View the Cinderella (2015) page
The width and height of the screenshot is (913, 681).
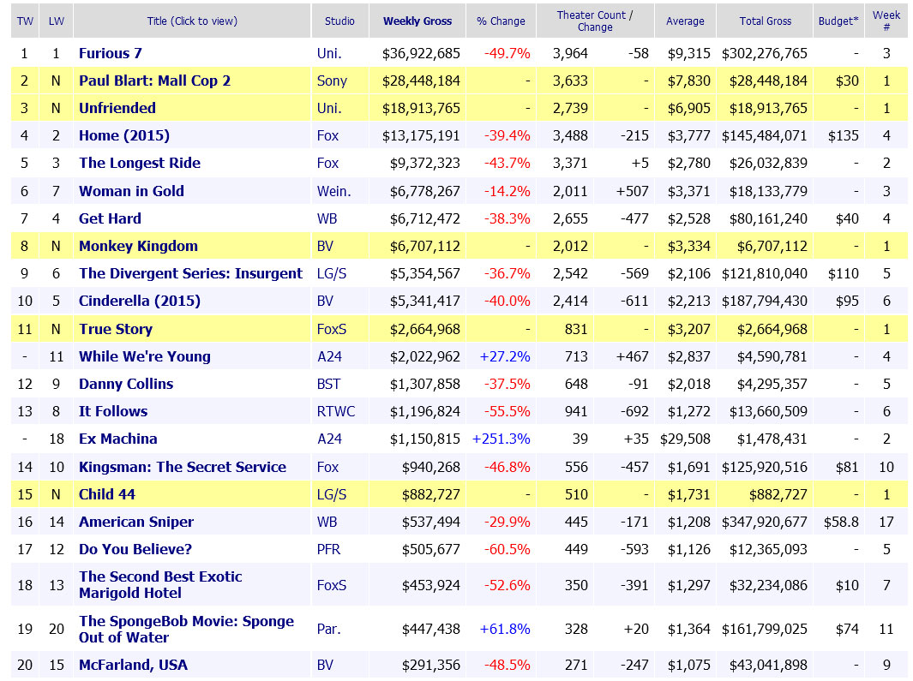[x=139, y=301]
